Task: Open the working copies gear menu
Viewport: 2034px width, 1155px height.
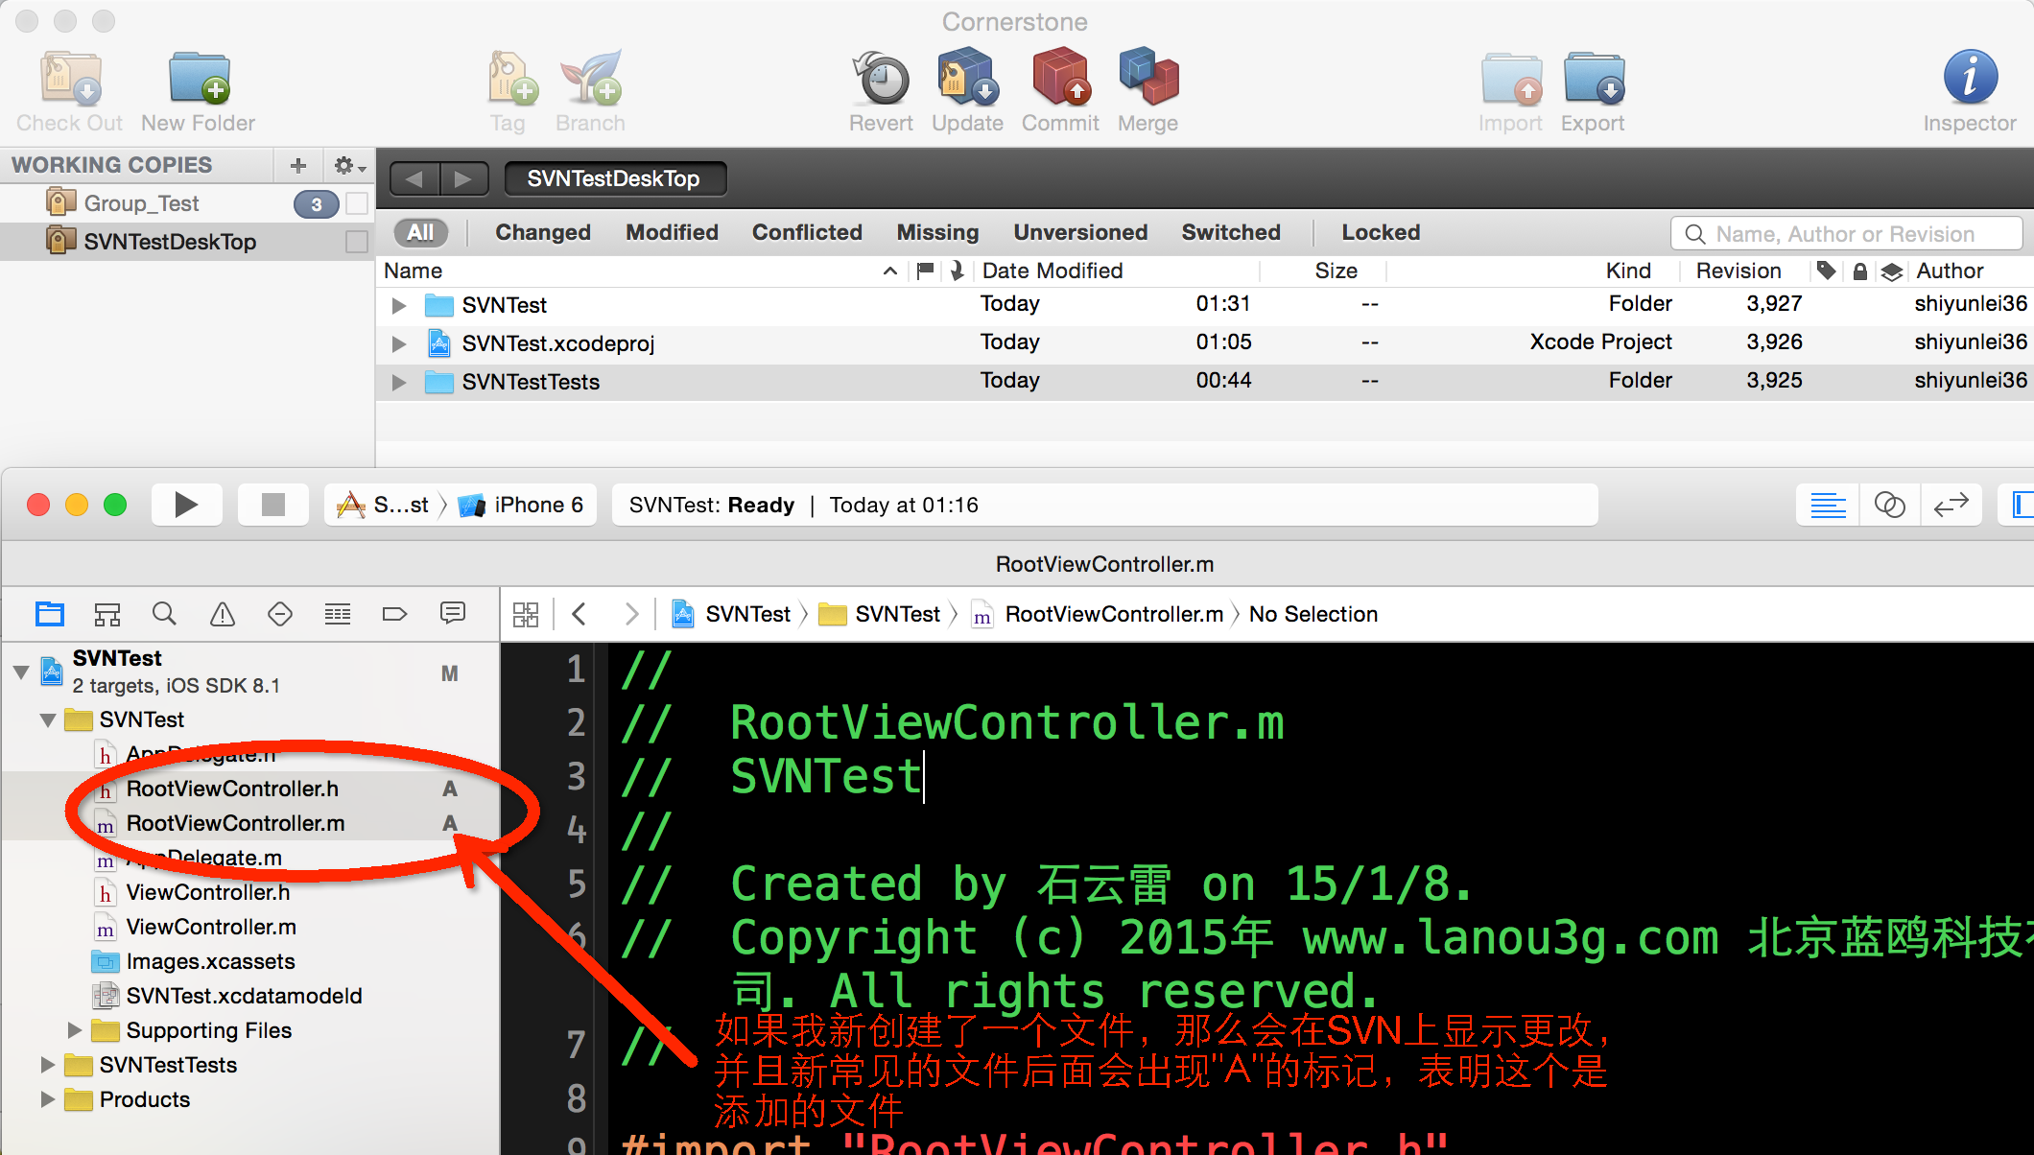Action: pyautogui.click(x=348, y=165)
